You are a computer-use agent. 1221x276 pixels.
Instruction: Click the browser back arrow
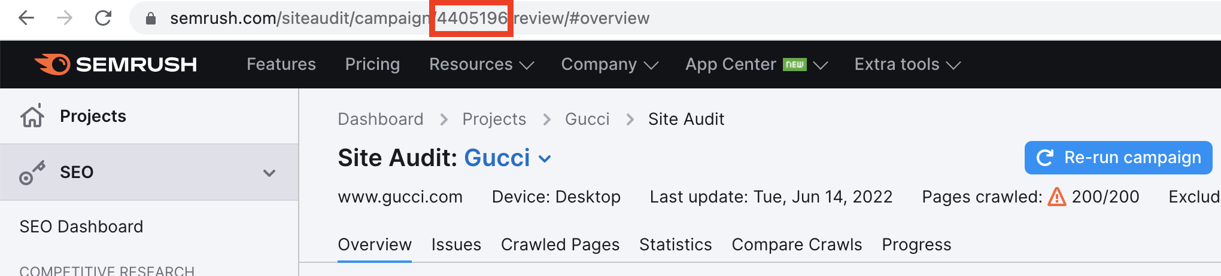pos(26,19)
